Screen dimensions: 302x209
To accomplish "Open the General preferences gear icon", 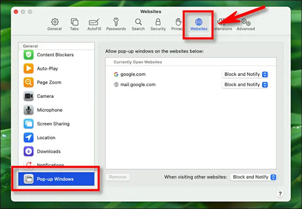I will click(x=55, y=22).
